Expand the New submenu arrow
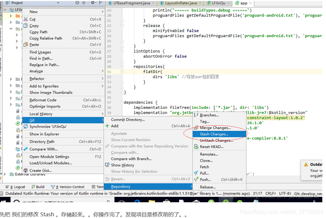326x218 pixels. (102, 12)
